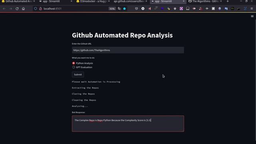
Task: Click the grey shield extension icon
Action: pyautogui.click(x=175, y=8)
